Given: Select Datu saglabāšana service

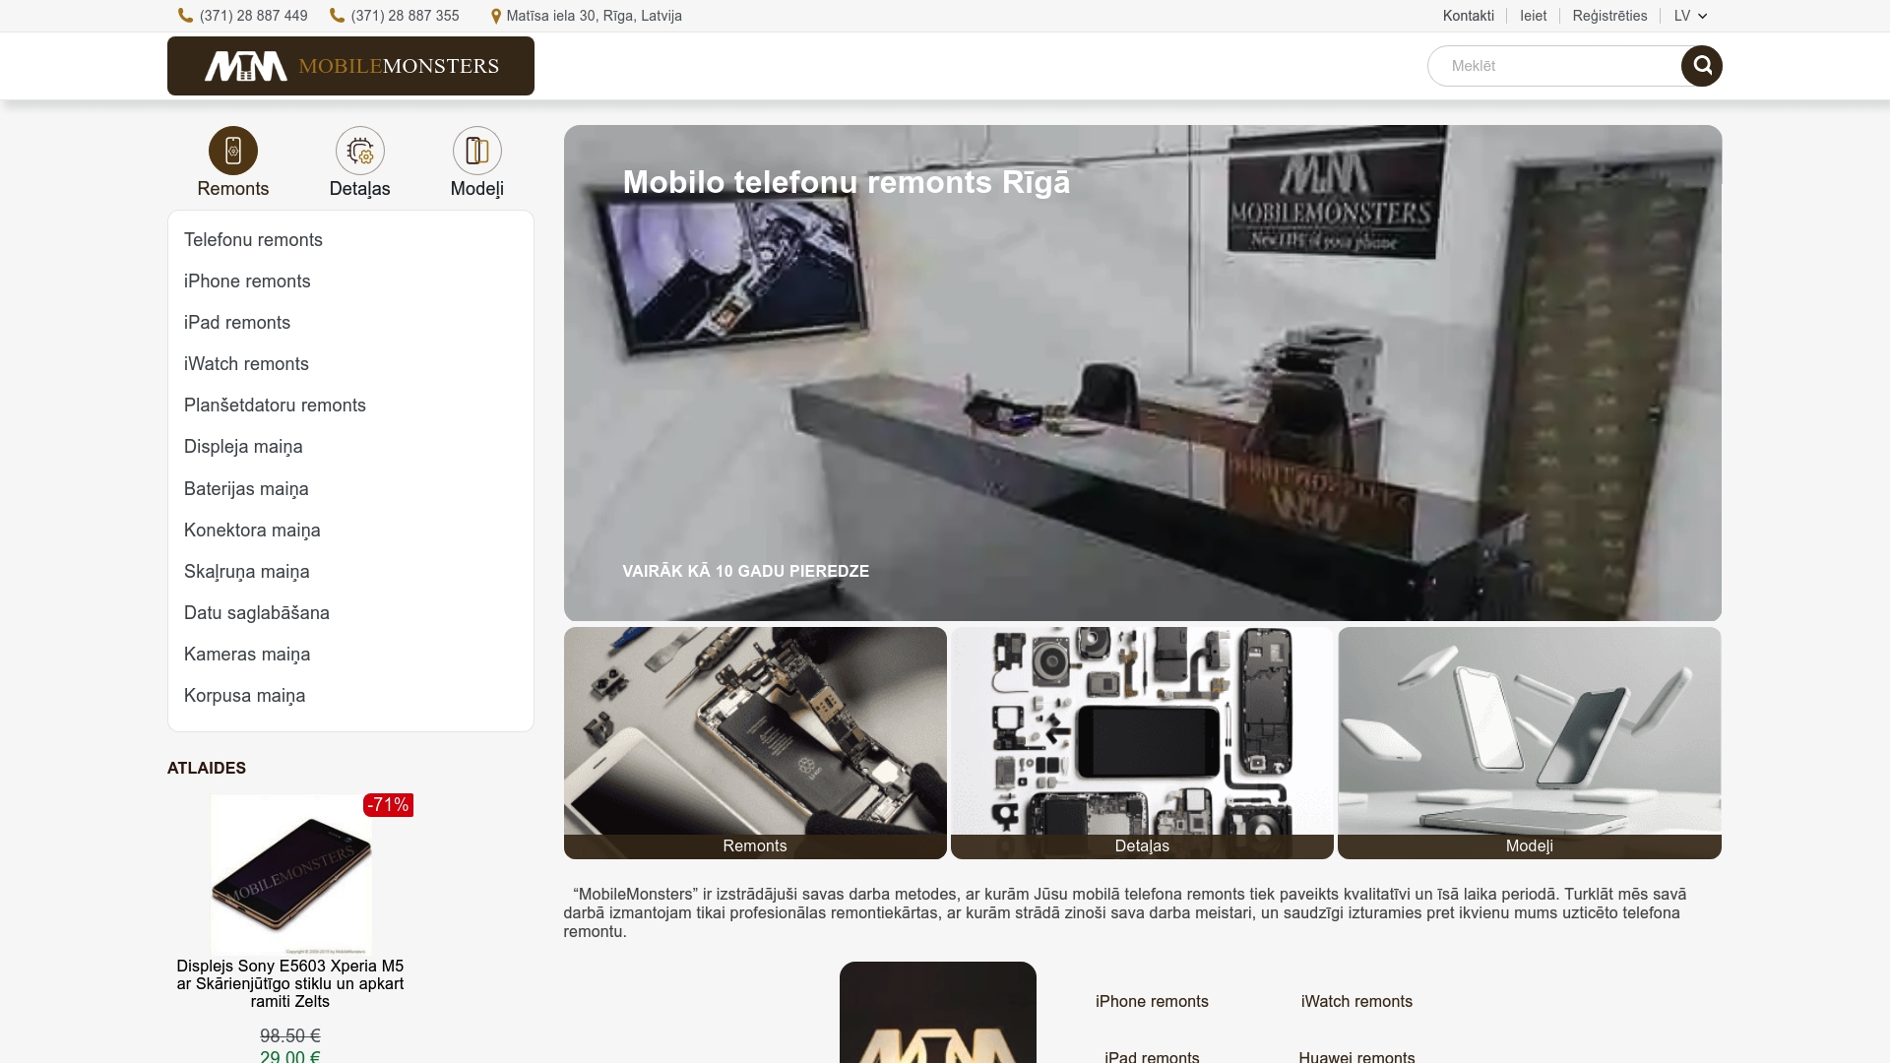Looking at the screenshot, I should [x=256, y=612].
